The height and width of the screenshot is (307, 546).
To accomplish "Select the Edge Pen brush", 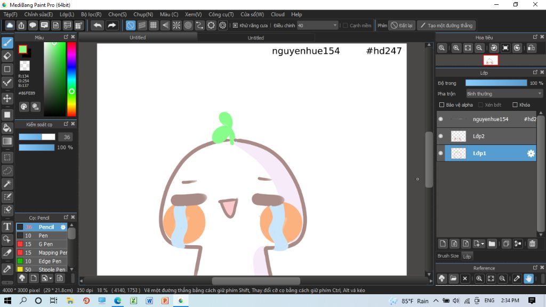I will pyautogui.click(x=42, y=261).
